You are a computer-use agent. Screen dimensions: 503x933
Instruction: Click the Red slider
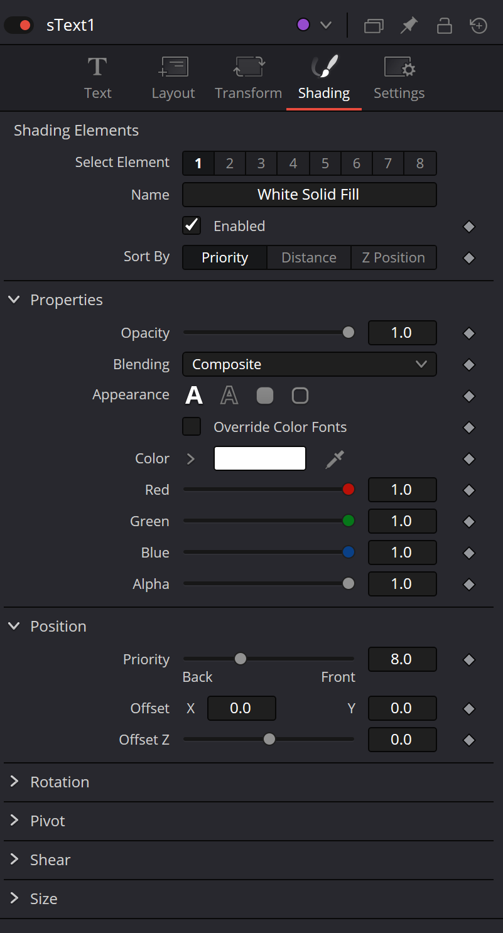(x=269, y=490)
